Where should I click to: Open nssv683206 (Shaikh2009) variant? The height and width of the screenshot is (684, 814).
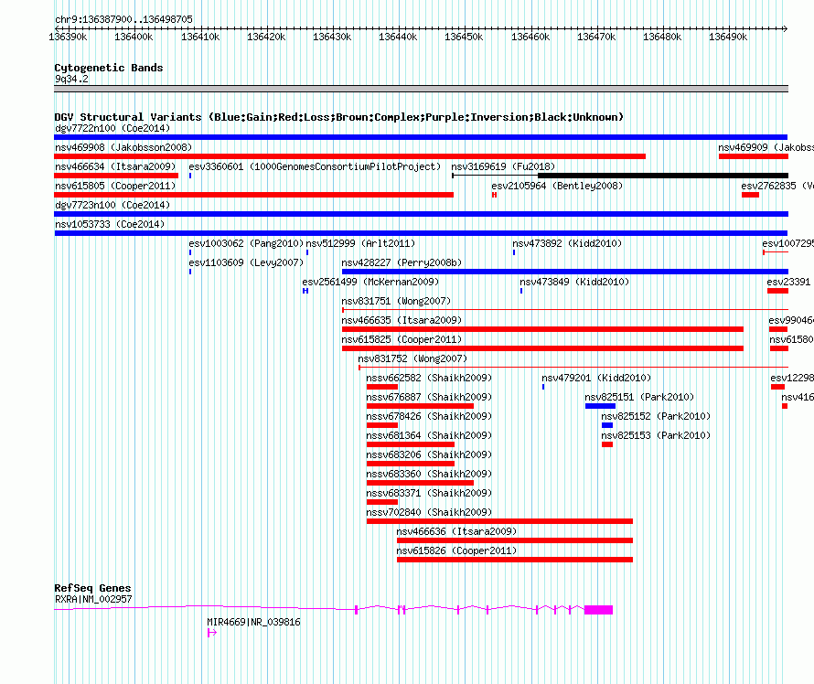[429, 454]
